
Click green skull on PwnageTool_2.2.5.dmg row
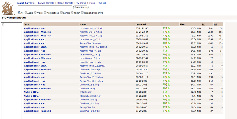169,77
